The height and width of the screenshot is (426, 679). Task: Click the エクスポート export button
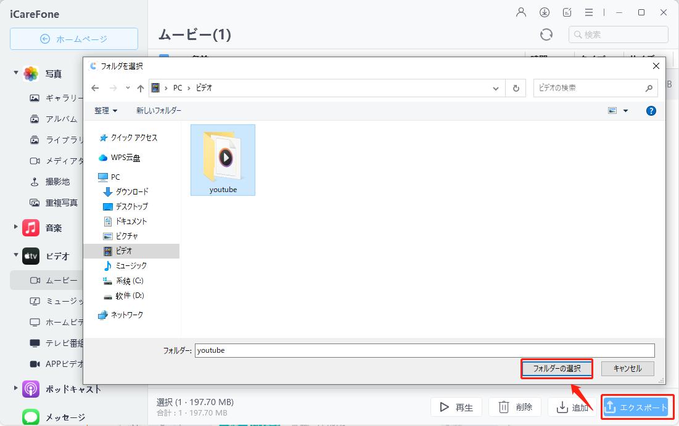click(x=636, y=407)
